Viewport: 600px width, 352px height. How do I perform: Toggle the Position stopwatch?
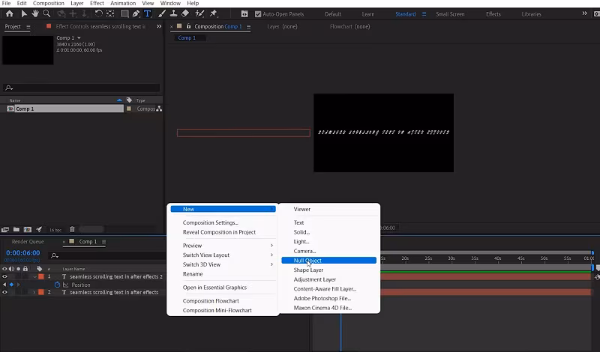pos(57,285)
